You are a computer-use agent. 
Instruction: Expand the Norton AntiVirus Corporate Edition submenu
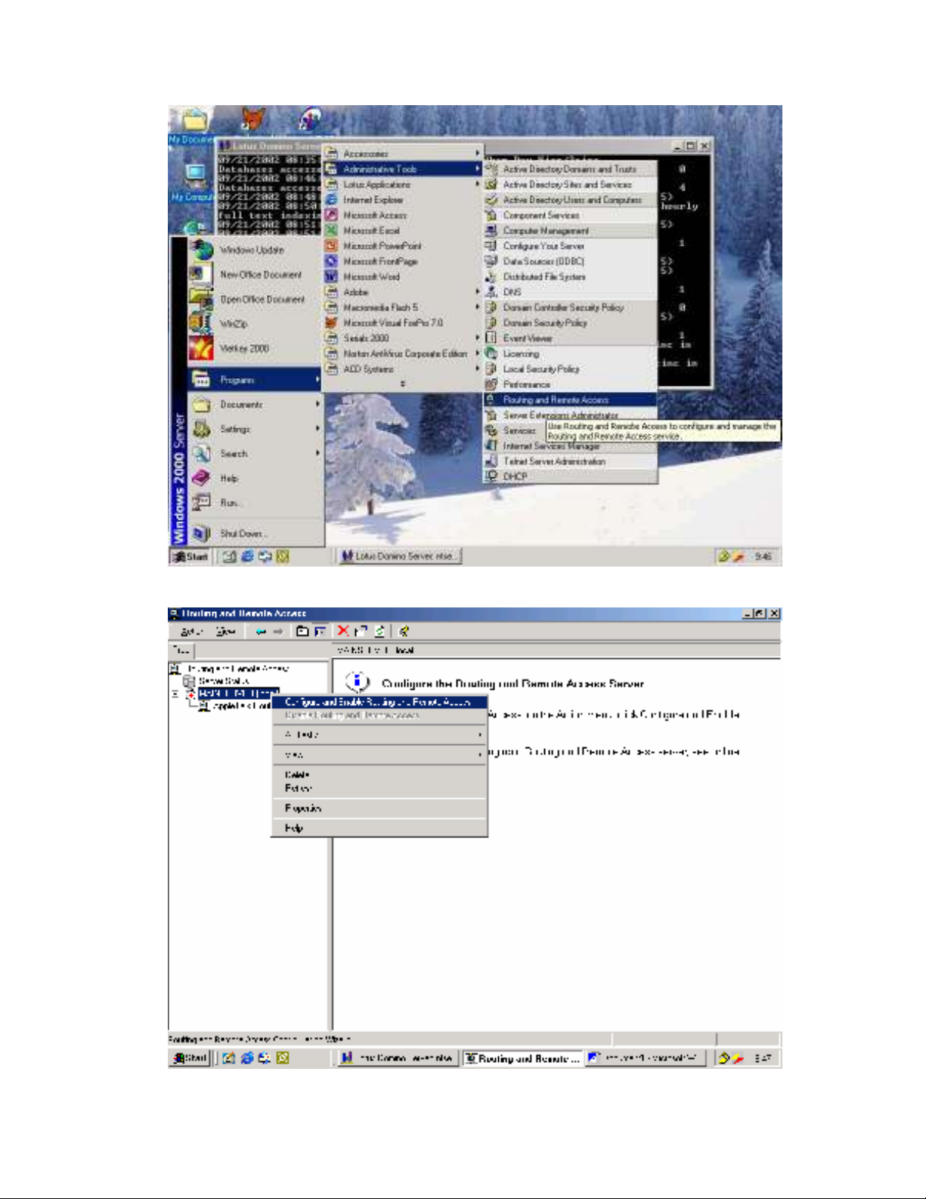(x=404, y=353)
